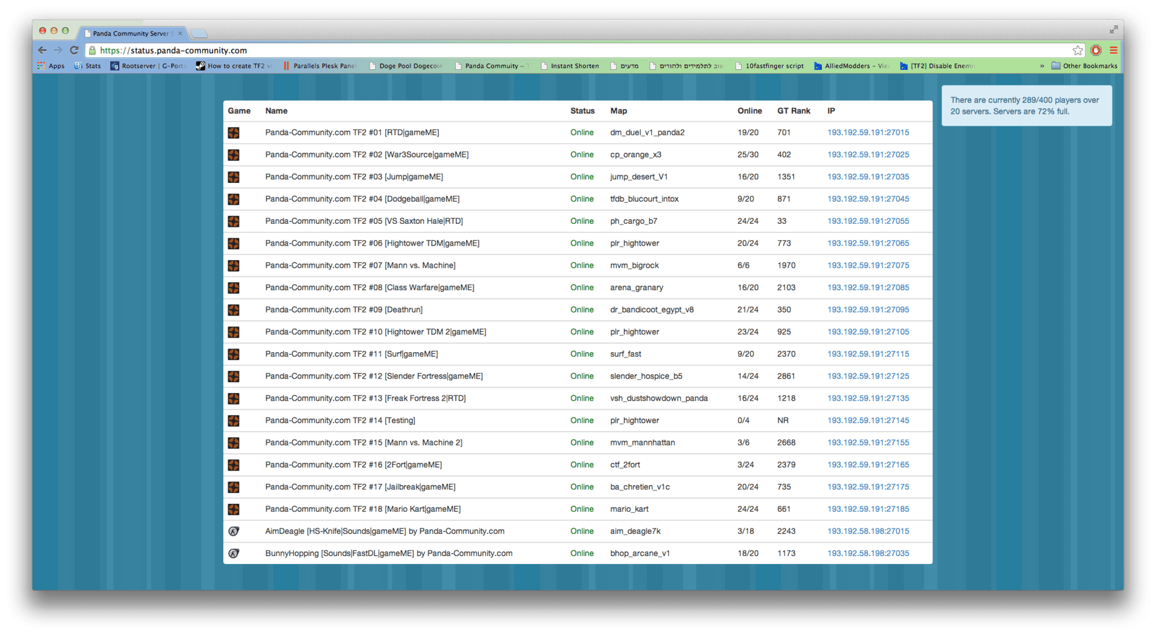Screen dimensions: 1156x635
Task: Bookmark page using the star icon
Action: pos(1077,51)
